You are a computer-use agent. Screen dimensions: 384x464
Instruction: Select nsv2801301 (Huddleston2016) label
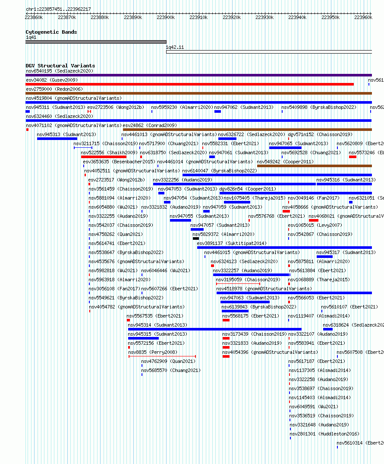[324, 434]
